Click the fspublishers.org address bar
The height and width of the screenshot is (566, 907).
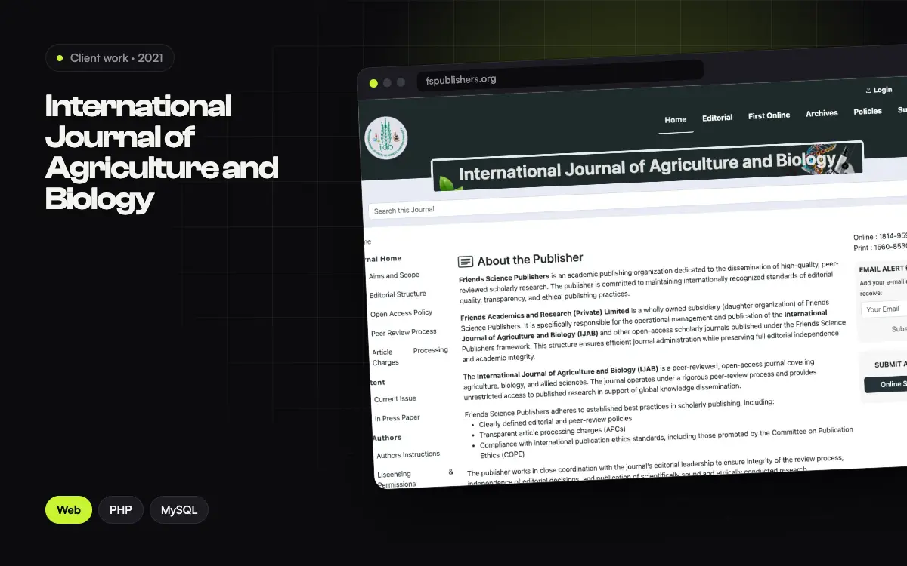point(559,76)
